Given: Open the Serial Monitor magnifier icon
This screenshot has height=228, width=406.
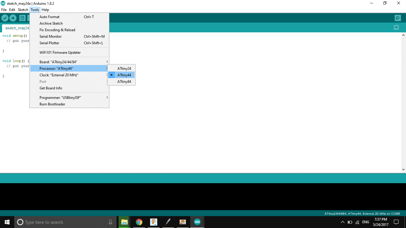Looking at the screenshot, I should coord(398,18).
